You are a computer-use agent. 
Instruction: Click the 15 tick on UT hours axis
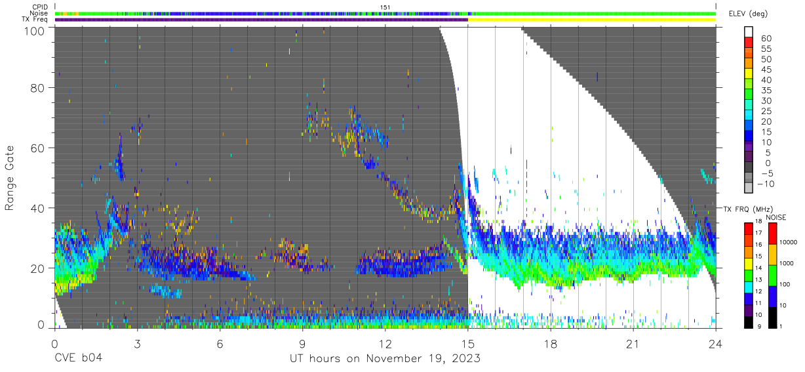pos(467,343)
